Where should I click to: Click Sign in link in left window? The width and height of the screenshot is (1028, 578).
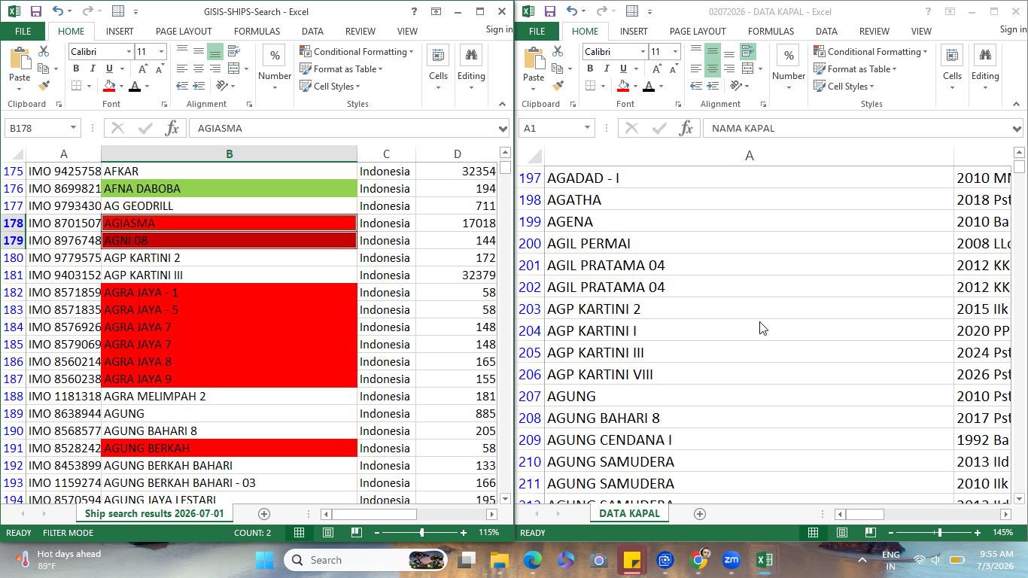499,29
